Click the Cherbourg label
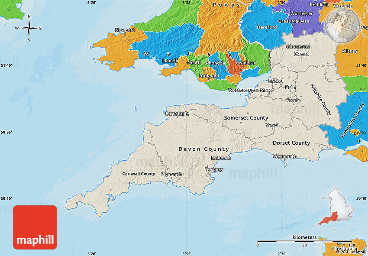Viewport: 368px width, 256px height. (x=345, y=249)
